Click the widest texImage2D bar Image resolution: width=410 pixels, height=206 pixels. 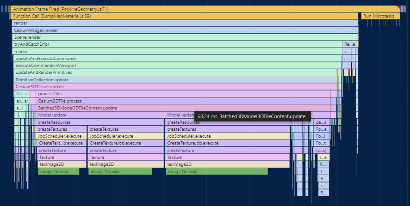[227, 164]
